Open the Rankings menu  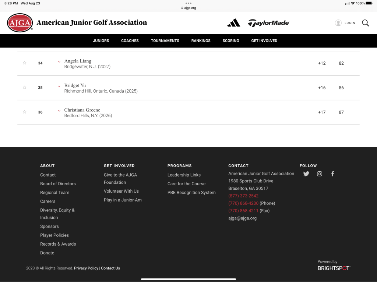(x=201, y=41)
